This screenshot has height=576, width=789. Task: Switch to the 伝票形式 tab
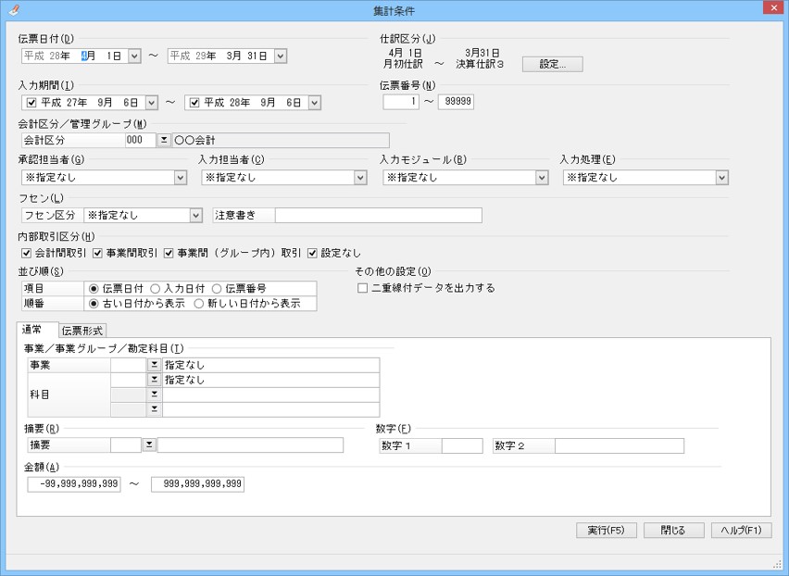click(x=82, y=331)
